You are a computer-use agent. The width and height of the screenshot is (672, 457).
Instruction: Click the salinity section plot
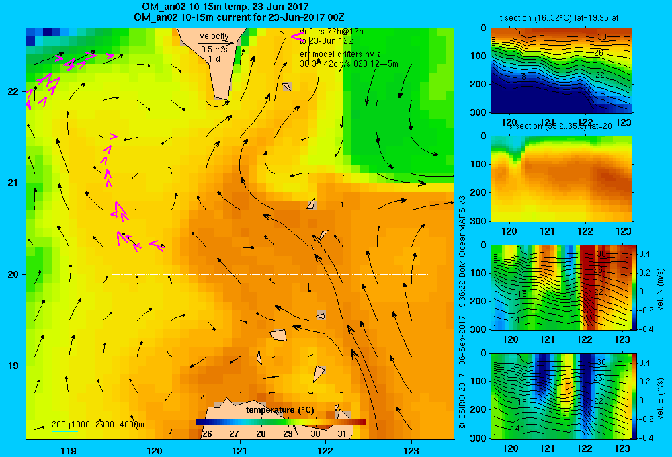point(561,179)
